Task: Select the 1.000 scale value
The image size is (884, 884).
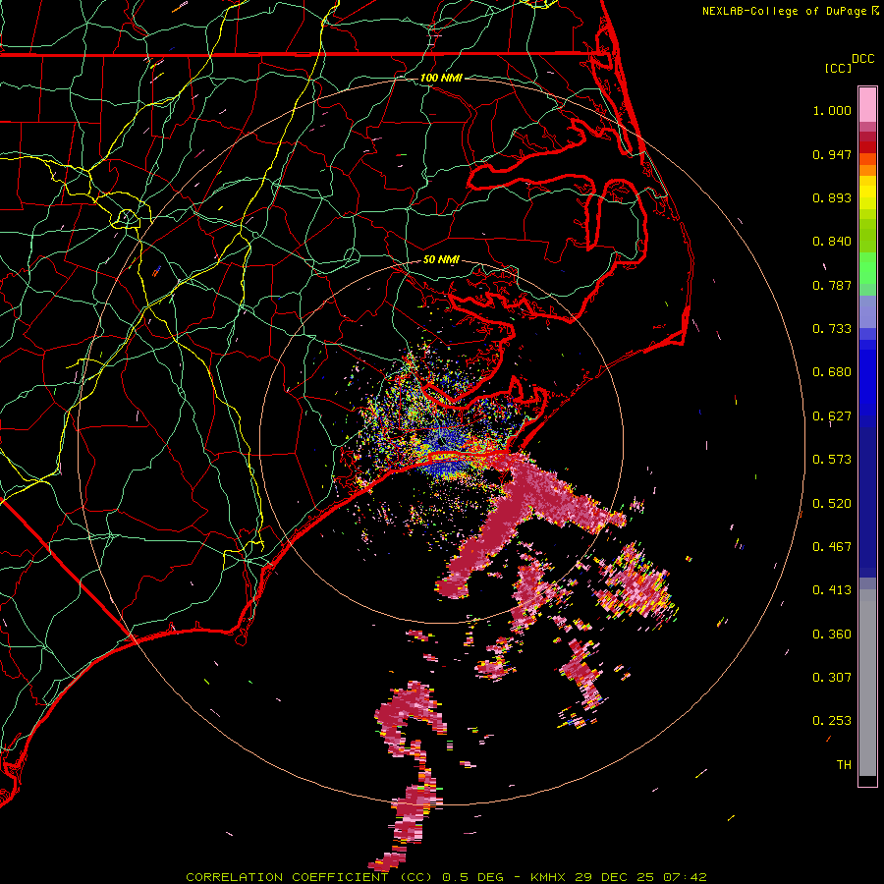Action: pyautogui.click(x=832, y=110)
